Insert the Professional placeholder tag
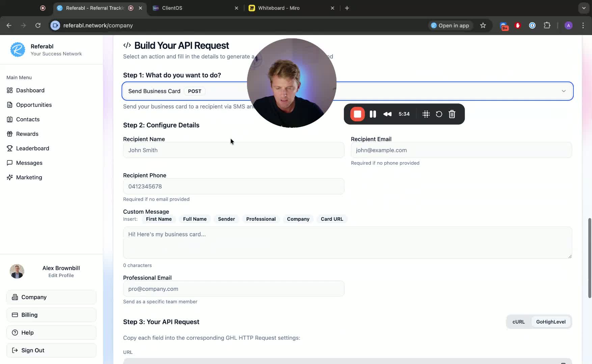 click(261, 219)
